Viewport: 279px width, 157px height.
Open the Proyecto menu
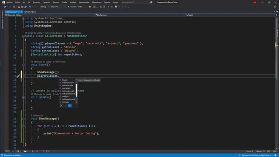click(x=36, y=2)
